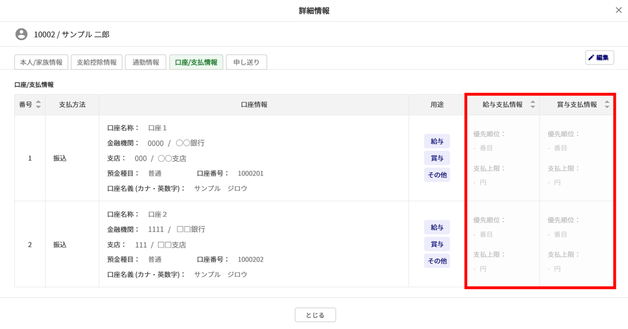Click 給与 tag for account 2
This screenshot has height=329, width=628.
437,227
